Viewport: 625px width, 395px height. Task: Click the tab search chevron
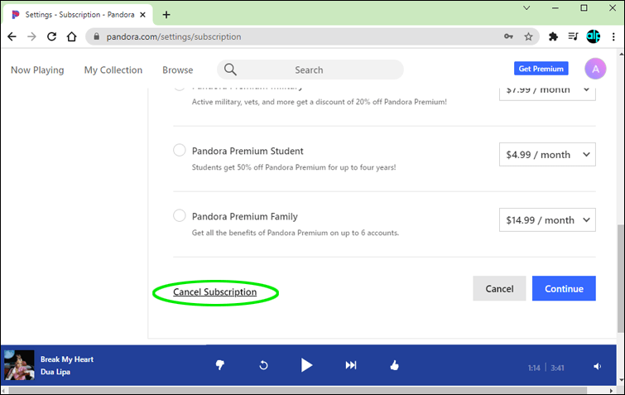[x=526, y=8]
